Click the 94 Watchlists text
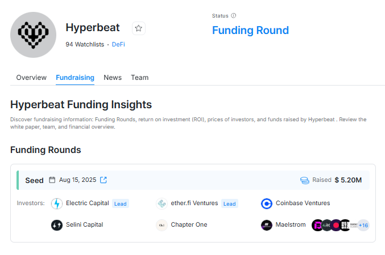 tap(85, 44)
